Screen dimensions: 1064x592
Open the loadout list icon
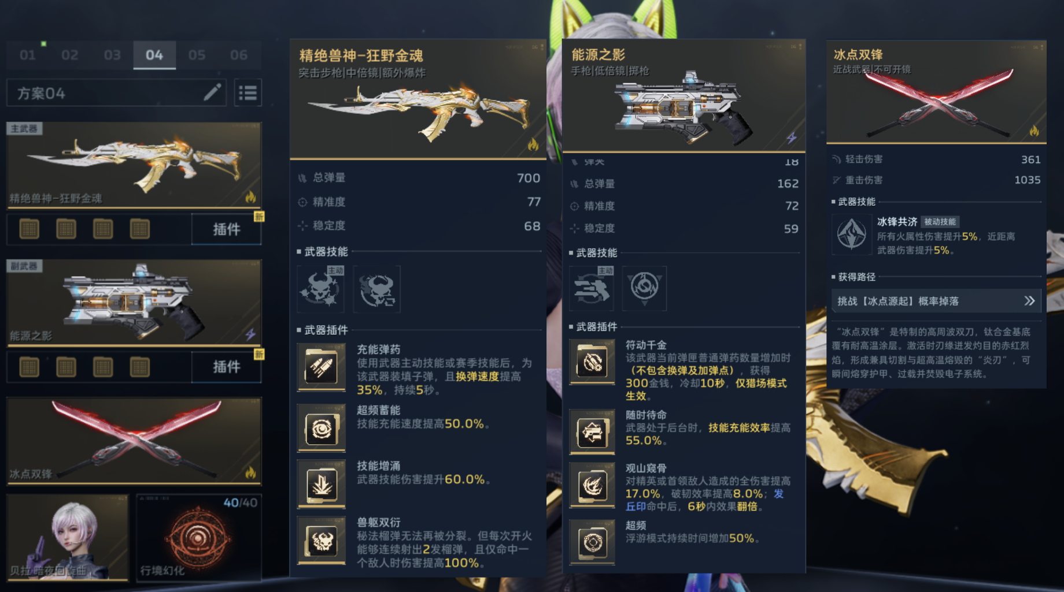[248, 92]
